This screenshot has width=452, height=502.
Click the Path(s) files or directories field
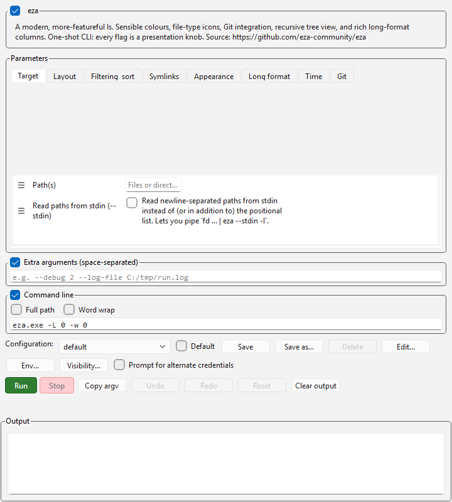tap(153, 185)
